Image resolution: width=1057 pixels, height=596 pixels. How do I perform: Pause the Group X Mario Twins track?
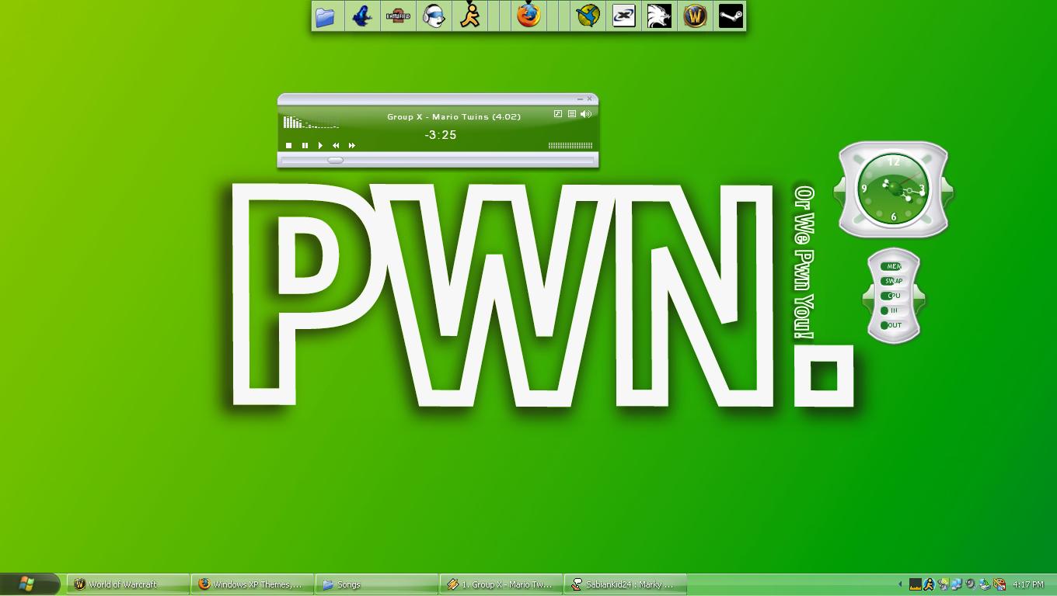pyautogui.click(x=304, y=145)
